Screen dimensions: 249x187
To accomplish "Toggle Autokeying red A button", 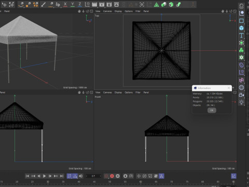I will click(112, 176).
